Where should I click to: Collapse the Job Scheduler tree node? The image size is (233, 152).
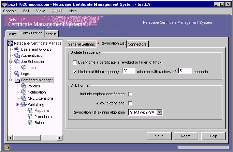point(10,62)
